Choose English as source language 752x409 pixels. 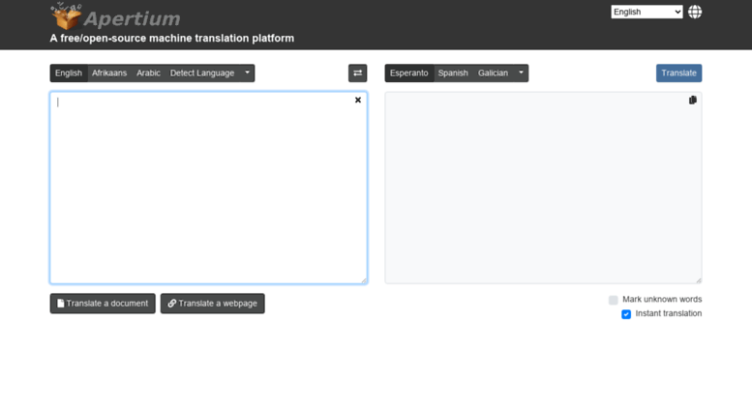69,73
